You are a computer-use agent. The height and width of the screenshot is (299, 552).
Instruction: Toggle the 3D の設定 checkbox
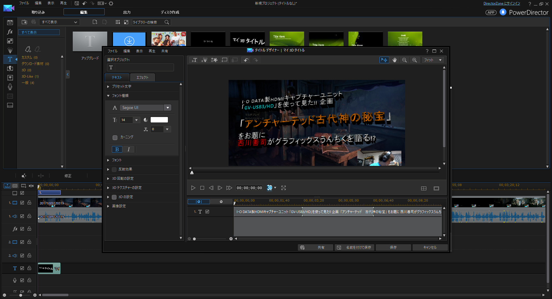[x=114, y=197]
